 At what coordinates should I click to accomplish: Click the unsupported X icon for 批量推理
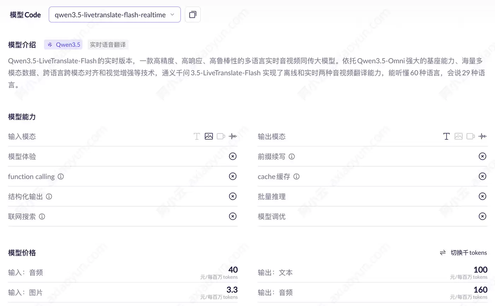[x=482, y=196]
